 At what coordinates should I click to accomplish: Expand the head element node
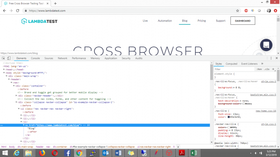click(x=4, y=69)
